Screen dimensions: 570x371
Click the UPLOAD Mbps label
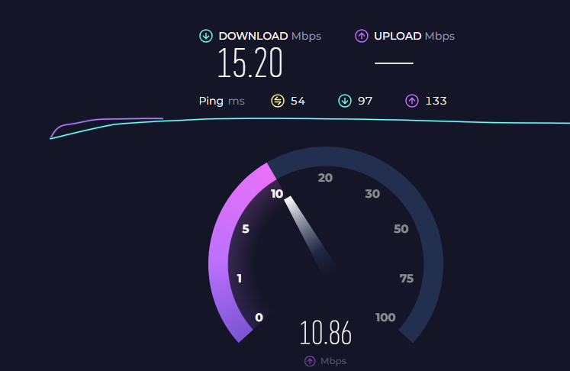tap(414, 36)
